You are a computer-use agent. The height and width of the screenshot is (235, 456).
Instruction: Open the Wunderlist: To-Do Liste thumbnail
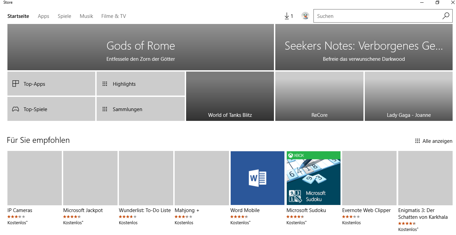point(146,178)
